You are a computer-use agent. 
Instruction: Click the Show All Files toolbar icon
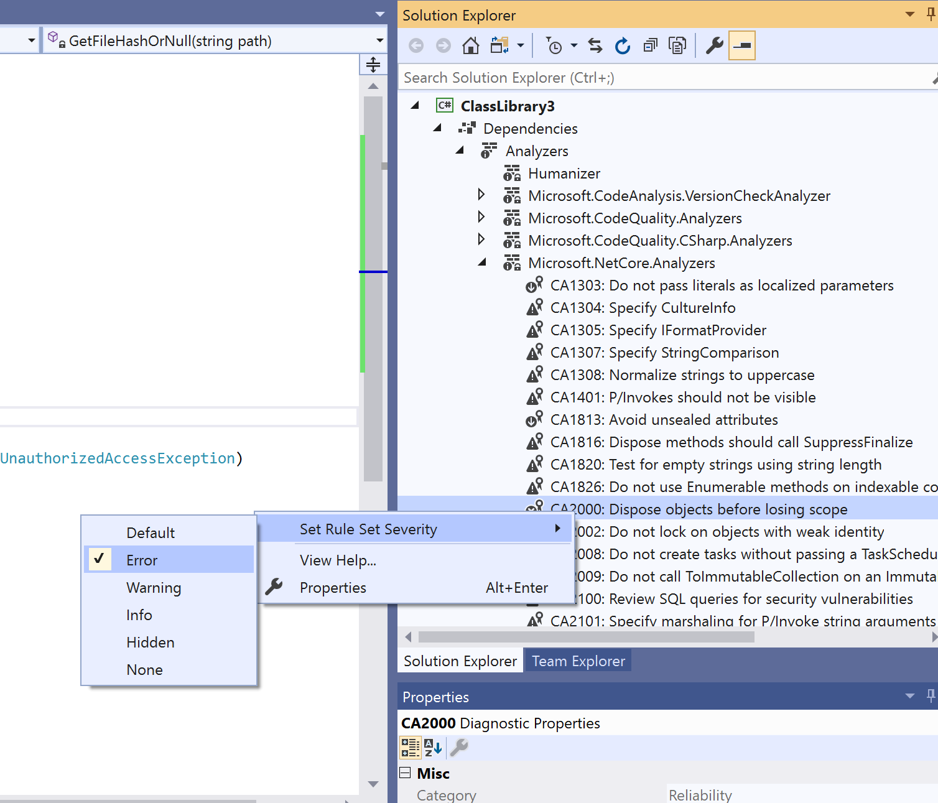coord(677,45)
